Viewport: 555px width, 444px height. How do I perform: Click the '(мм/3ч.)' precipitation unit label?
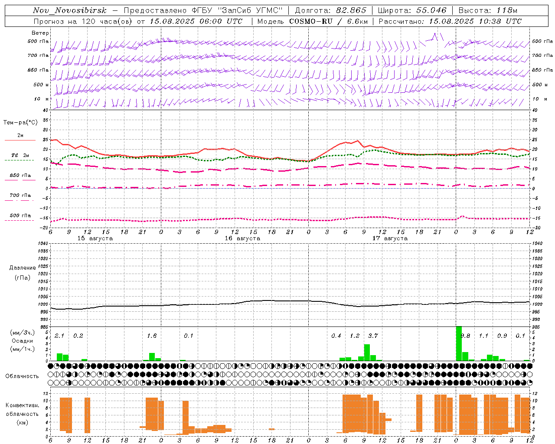pyautogui.click(x=22, y=333)
